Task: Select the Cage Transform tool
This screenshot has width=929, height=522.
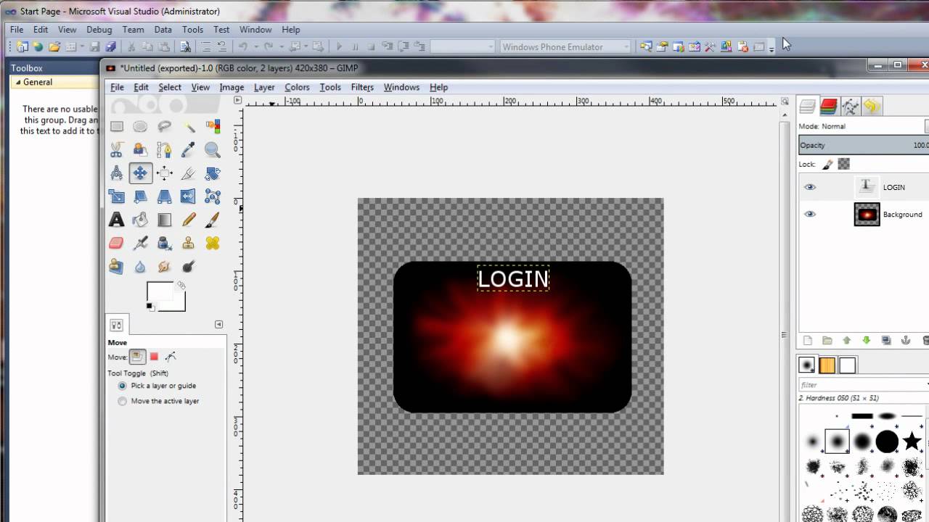Action: point(213,196)
